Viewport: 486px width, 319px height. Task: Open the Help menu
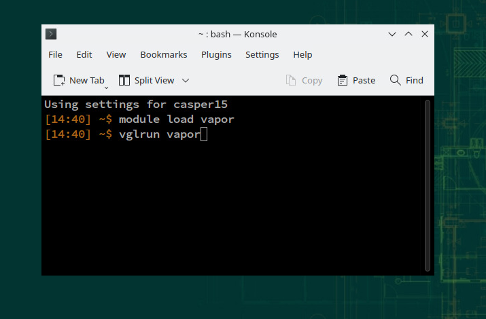[x=302, y=54]
